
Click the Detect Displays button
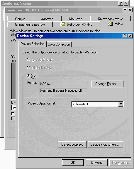click(72, 144)
